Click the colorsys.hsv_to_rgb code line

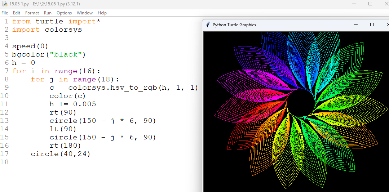[x=124, y=88]
